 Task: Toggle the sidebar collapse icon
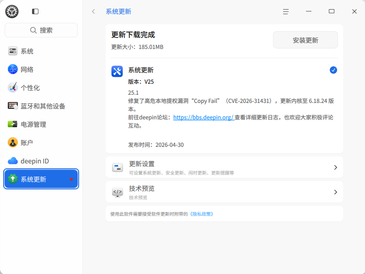35,11
